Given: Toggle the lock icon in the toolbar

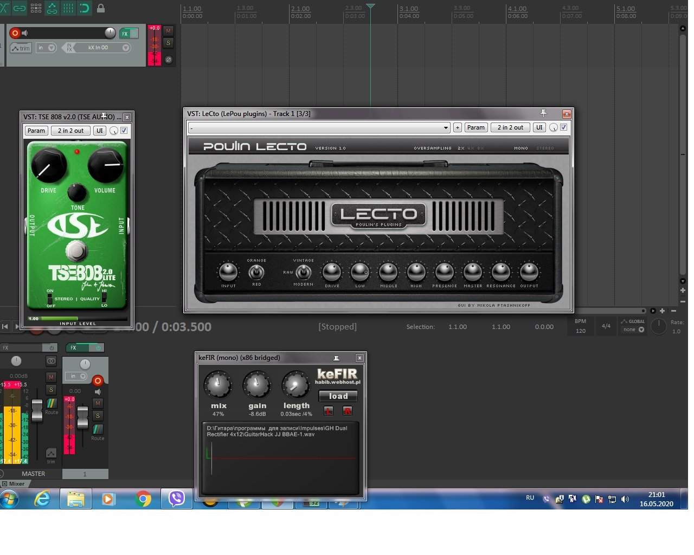Looking at the screenshot, I should [101, 8].
